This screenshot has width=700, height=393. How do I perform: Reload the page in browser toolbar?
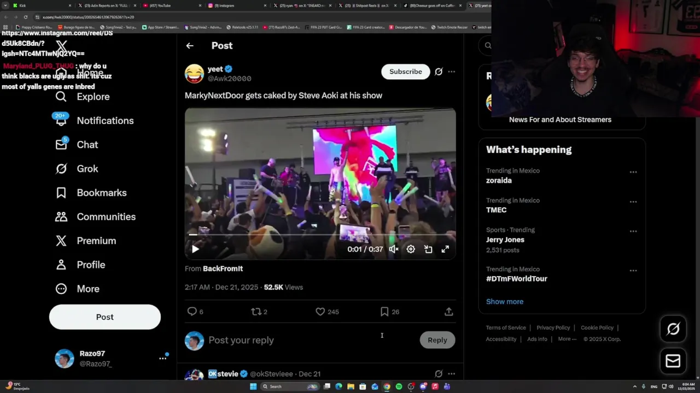(x=25, y=17)
